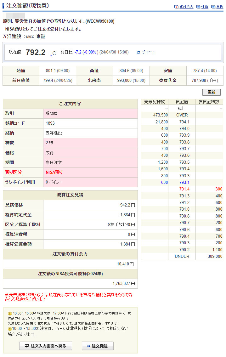
Task: Open the 株価 link
Action: (205, 7)
